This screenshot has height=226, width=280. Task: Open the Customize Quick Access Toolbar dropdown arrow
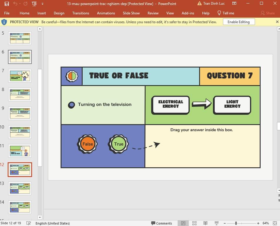pos(42,4)
